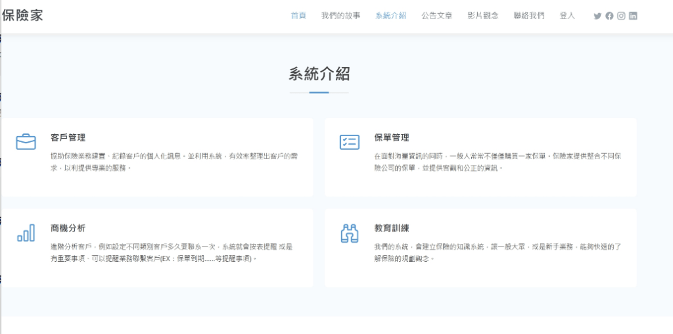
Task: Click the checklist icon for 保單管理
Action: pos(349,142)
